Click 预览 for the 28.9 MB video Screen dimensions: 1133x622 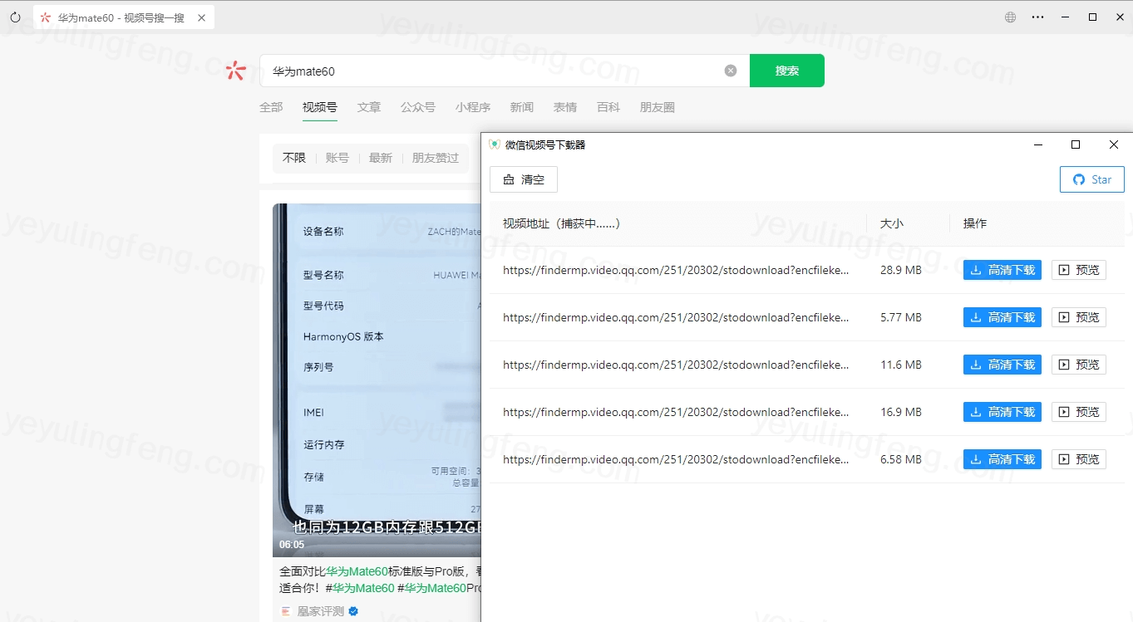pyautogui.click(x=1079, y=270)
